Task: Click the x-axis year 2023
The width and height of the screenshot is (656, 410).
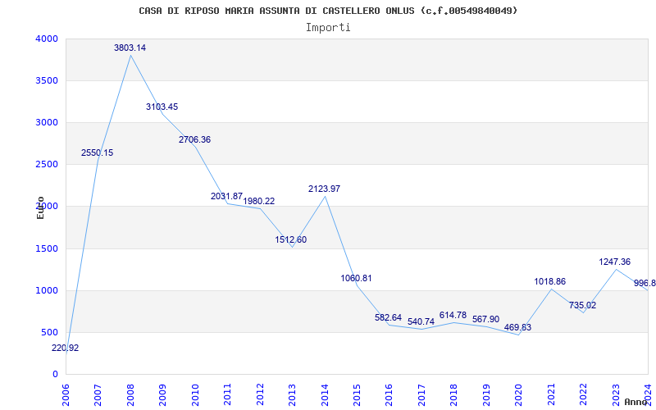Action: click(x=616, y=395)
